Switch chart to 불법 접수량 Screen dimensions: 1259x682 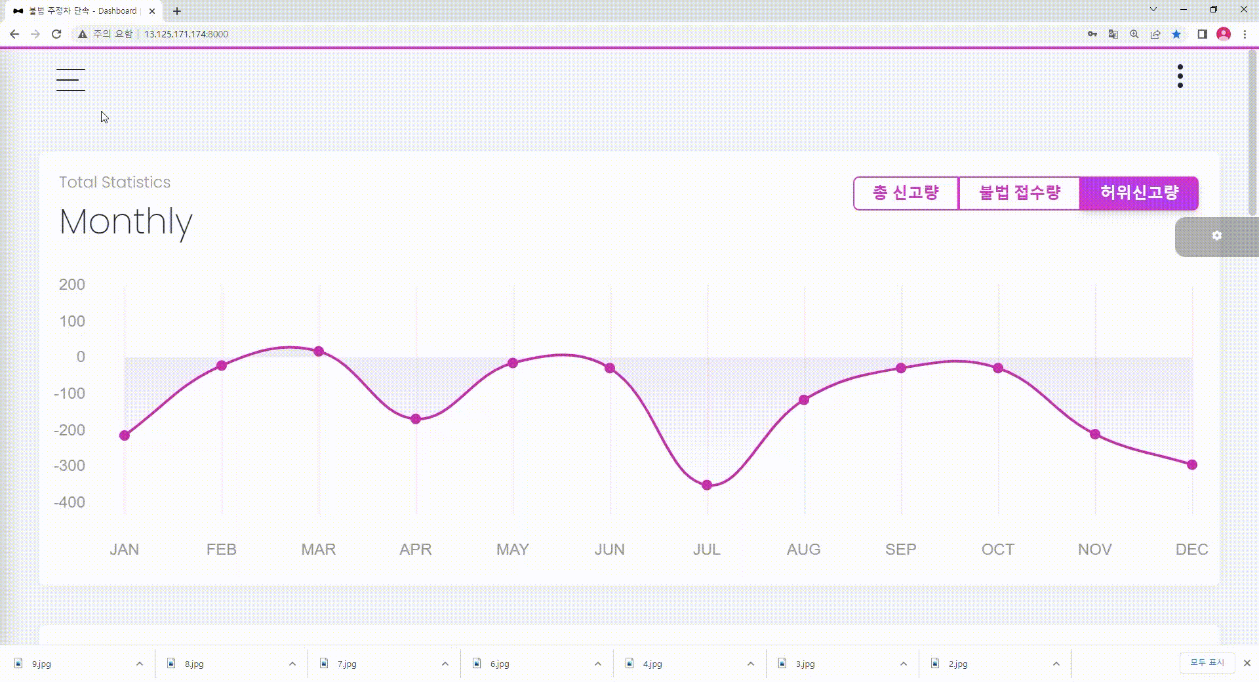tap(1019, 193)
